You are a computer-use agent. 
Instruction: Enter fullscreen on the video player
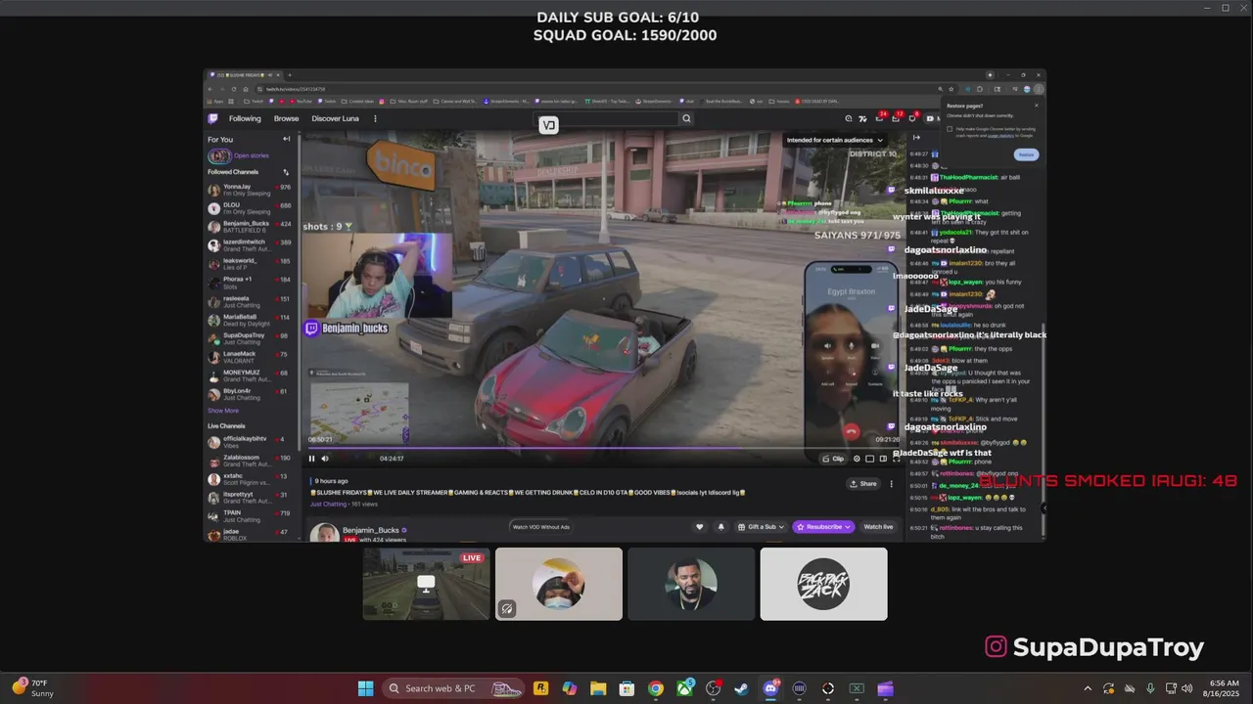(x=896, y=459)
